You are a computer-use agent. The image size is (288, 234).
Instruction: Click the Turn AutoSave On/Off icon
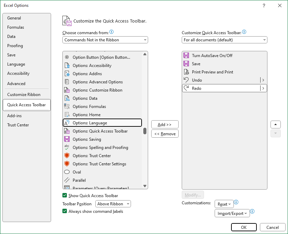click(186, 55)
